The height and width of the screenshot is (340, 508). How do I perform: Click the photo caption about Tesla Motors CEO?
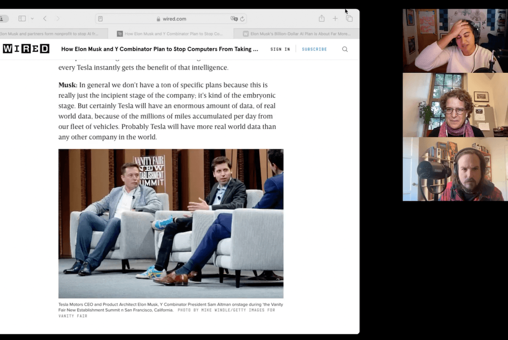(171, 307)
